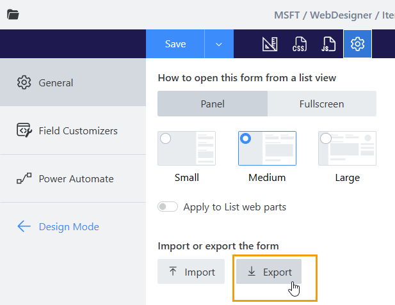The image size is (395, 305).
Task: Click the Export button
Action: (269, 272)
